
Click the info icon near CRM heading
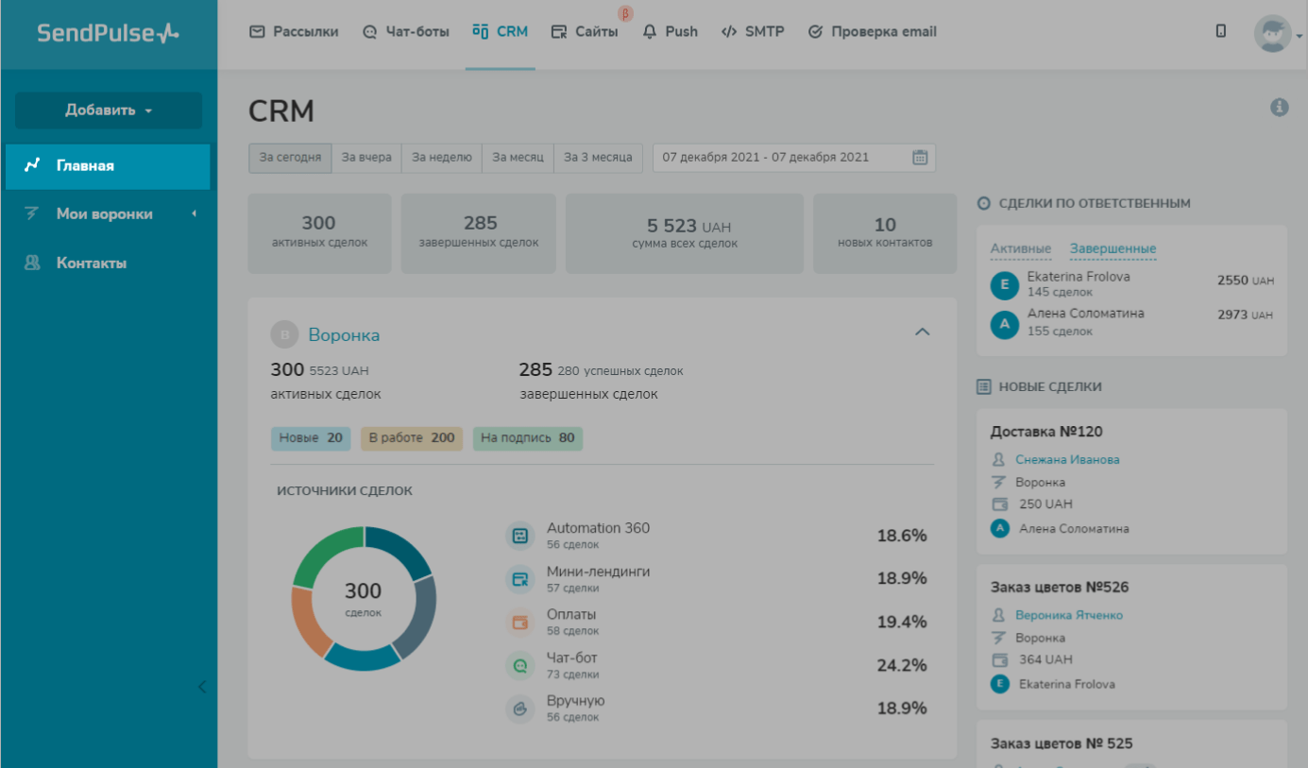click(x=1280, y=108)
